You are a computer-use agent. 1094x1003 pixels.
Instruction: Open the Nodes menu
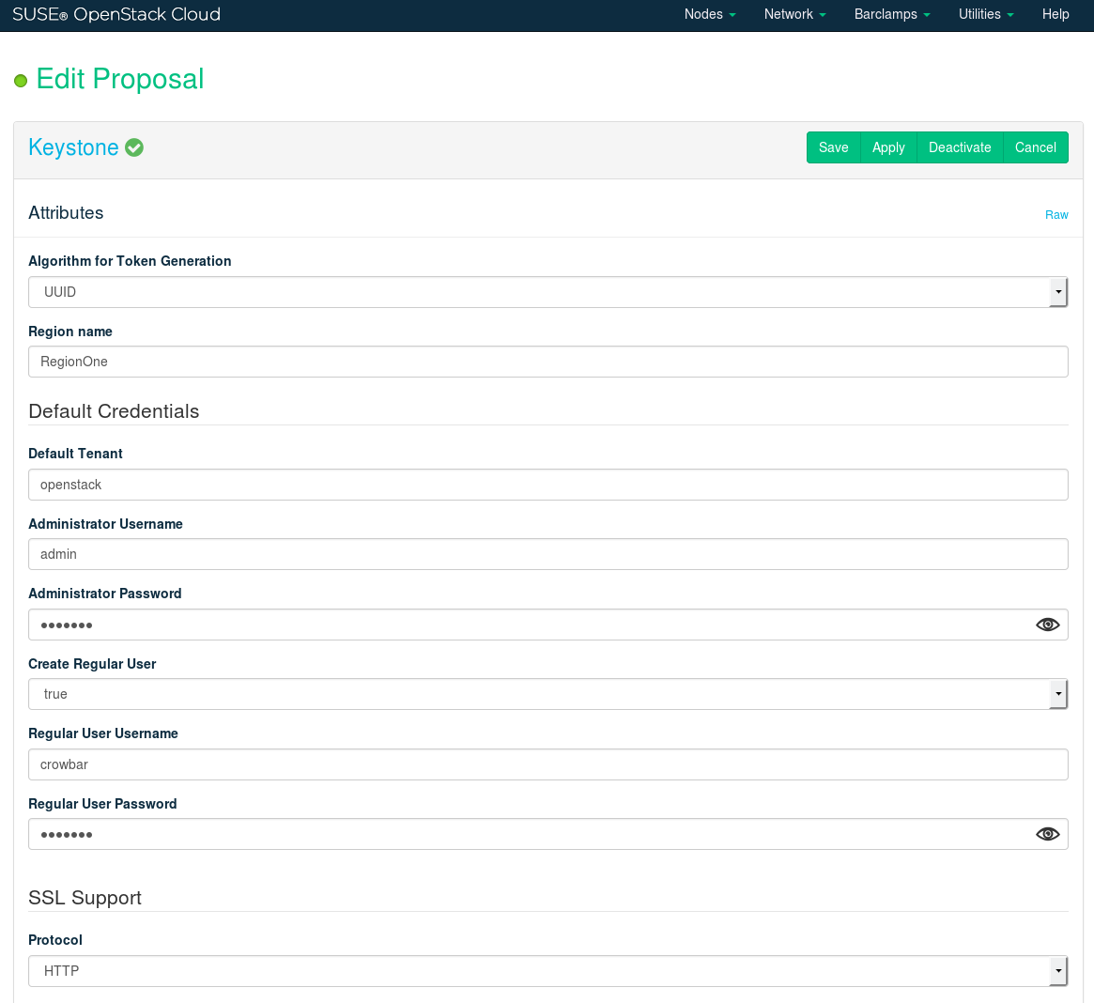click(x=710, y=14)
